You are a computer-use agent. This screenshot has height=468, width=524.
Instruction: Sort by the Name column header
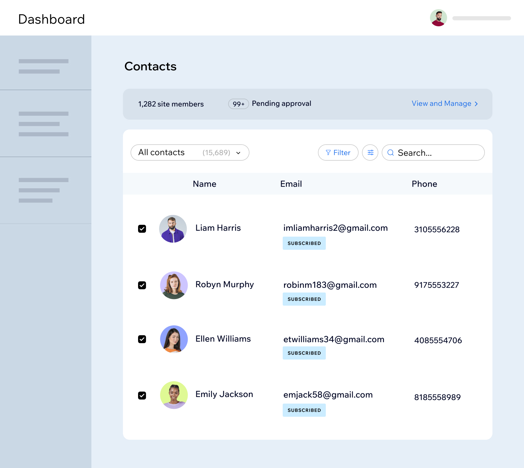click(x=204, y=184)
